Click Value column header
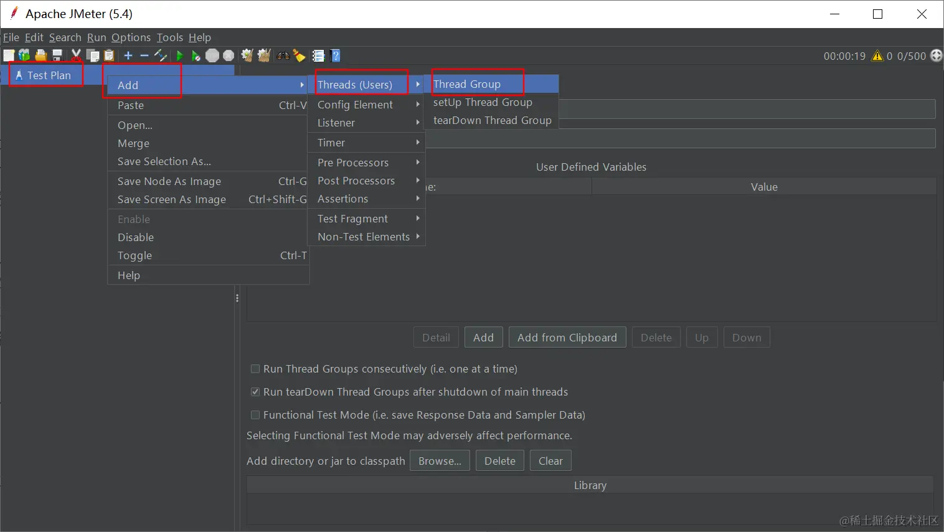Viewport: 944px width, 532px height. (764, 187)
